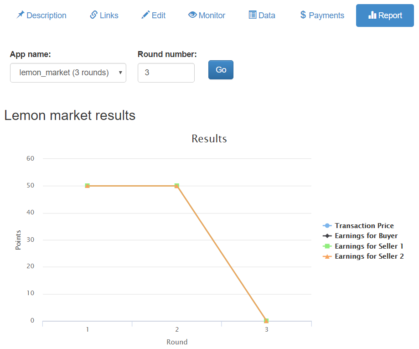Click the lemon_market dropdown arrow

click(120, 73)
